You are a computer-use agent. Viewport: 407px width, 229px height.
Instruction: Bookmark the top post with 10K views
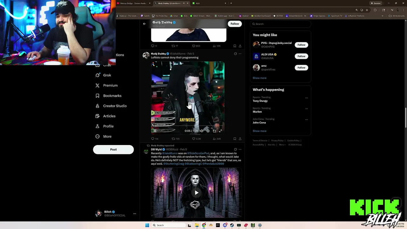235,46
